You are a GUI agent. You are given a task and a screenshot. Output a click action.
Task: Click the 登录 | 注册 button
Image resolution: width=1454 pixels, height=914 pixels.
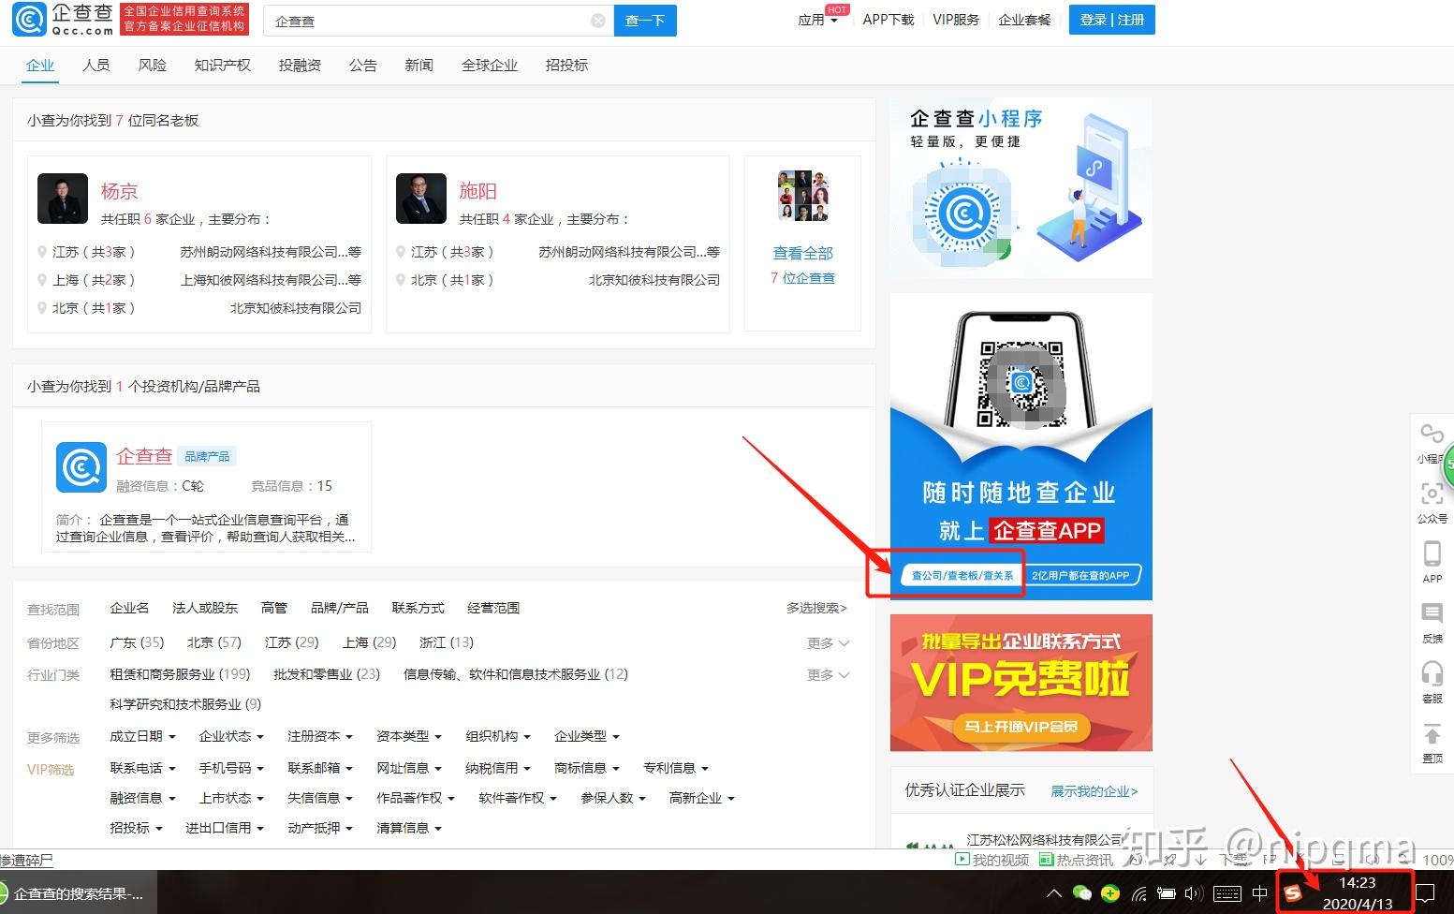tap(1112, 20)
